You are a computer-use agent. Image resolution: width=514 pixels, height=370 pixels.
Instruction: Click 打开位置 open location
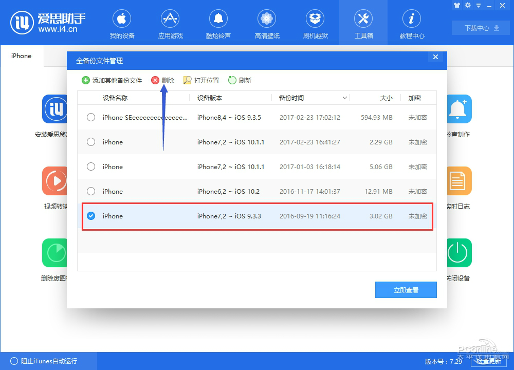tap(201, 80)
